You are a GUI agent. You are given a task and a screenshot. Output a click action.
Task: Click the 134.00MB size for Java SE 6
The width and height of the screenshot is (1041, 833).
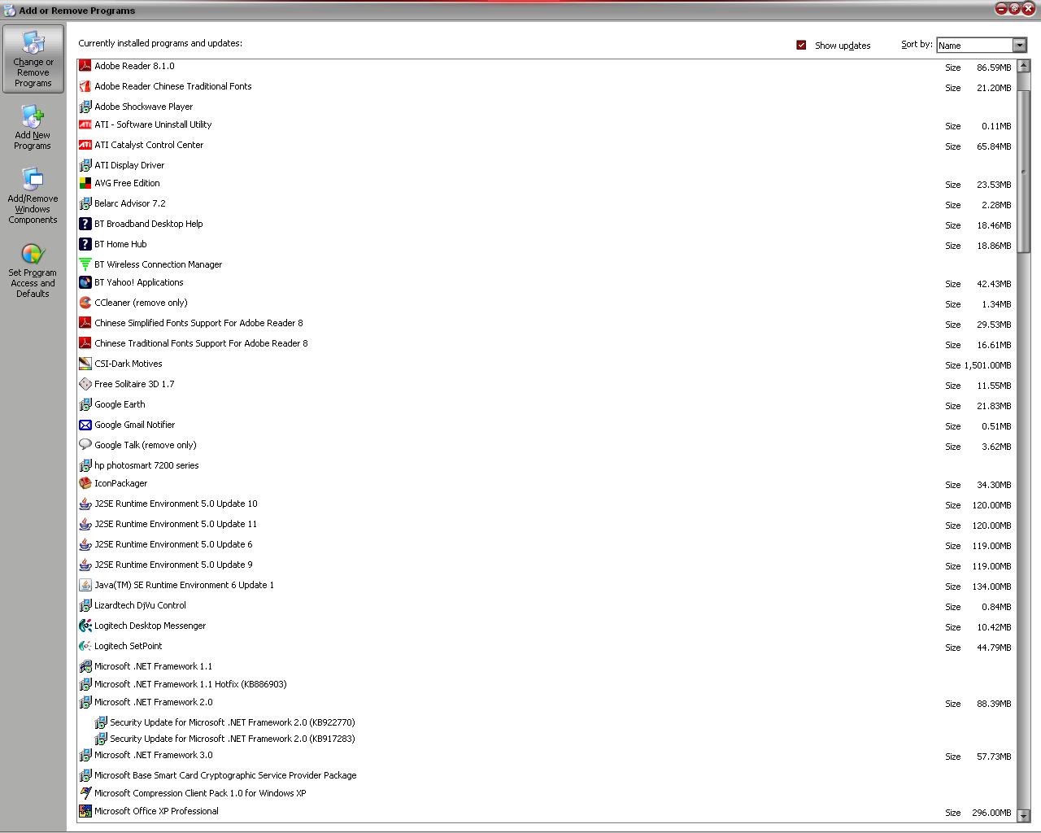pos(991,587)
